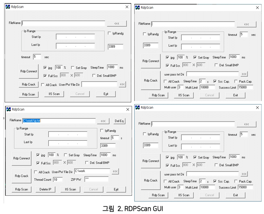Click Exit in bottom-left window
The height and width of the screenshot is (214, 264).
click(x=116, y=189)
